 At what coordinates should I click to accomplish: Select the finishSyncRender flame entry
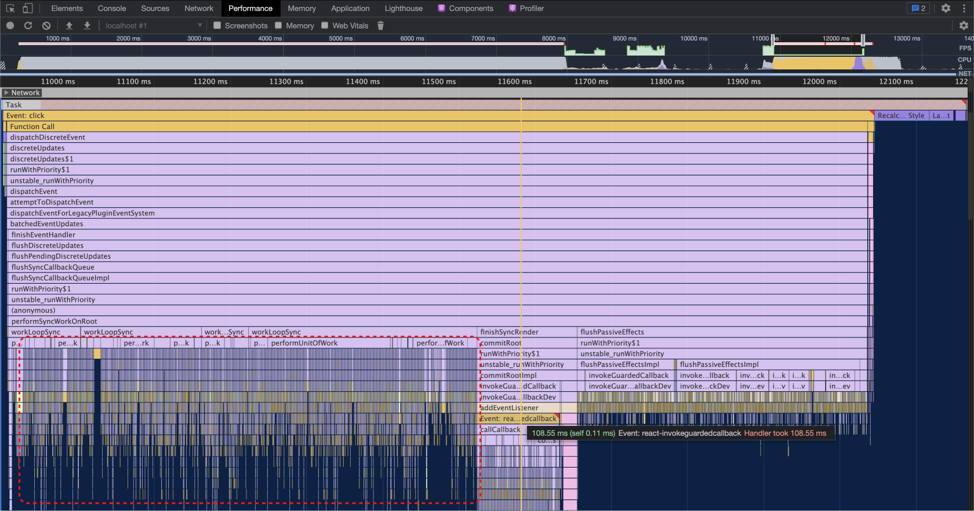(527, 332)
